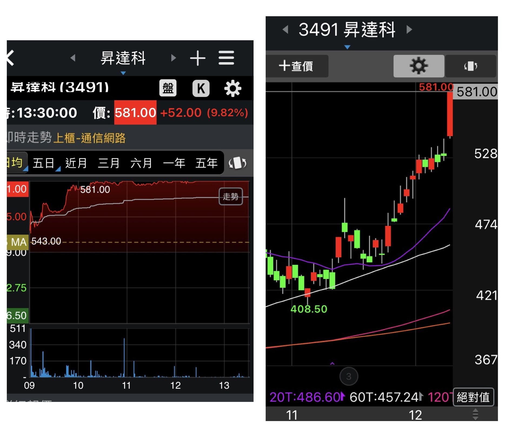Screen dimensions: 519x437
Task: Toggle 絕對值 scale mode
Action: tap(473, 397)
